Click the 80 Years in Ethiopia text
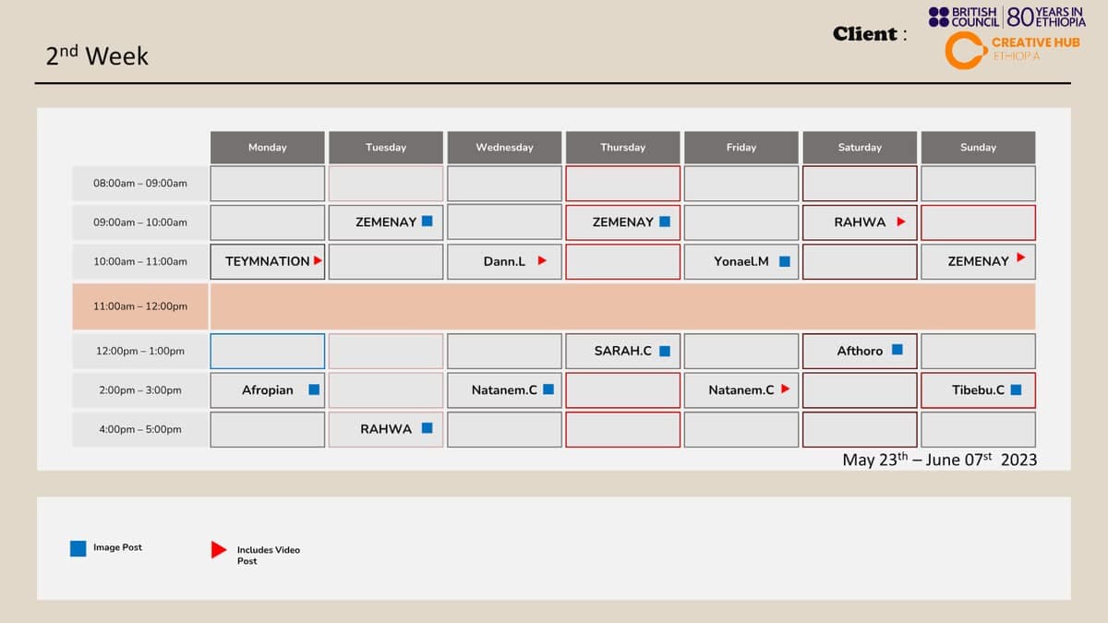1108x623 pixels. click(x=1046, y=17)
